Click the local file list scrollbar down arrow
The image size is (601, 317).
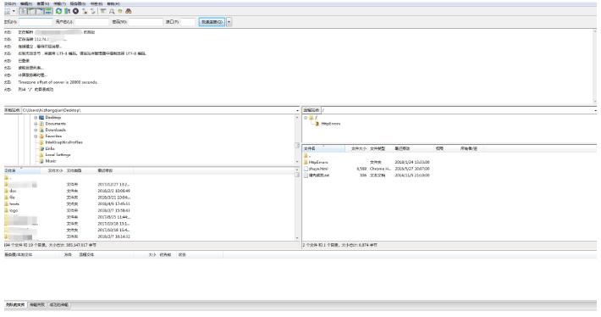(x=297, y=238)
